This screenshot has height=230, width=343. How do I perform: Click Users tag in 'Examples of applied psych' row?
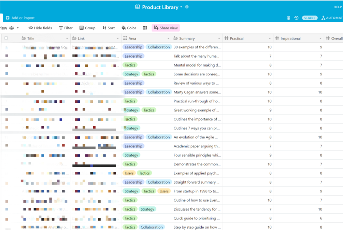tap(129, 173)
